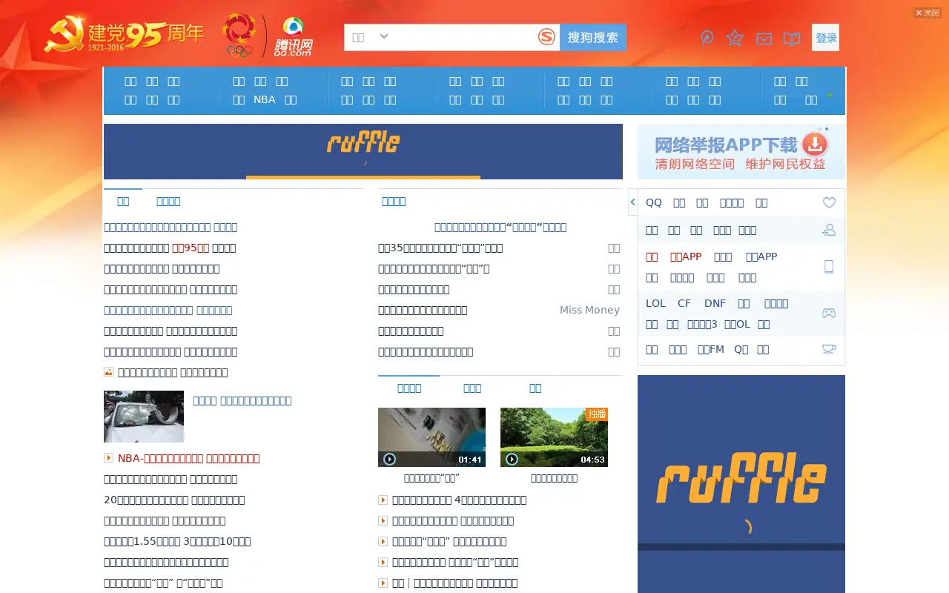
Task: Collapse side panel with left chevron arrow
Action: (x=632, y=202)
